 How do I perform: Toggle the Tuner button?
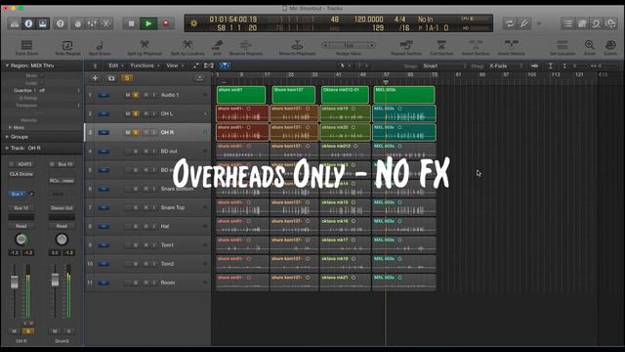click(524, 23)
